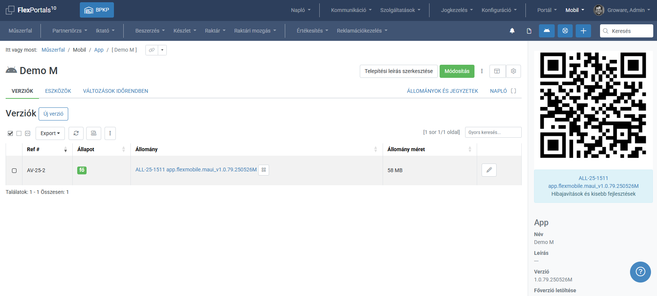
Task: Open App breadcrumb link
Action: click(x=99, y=50)
